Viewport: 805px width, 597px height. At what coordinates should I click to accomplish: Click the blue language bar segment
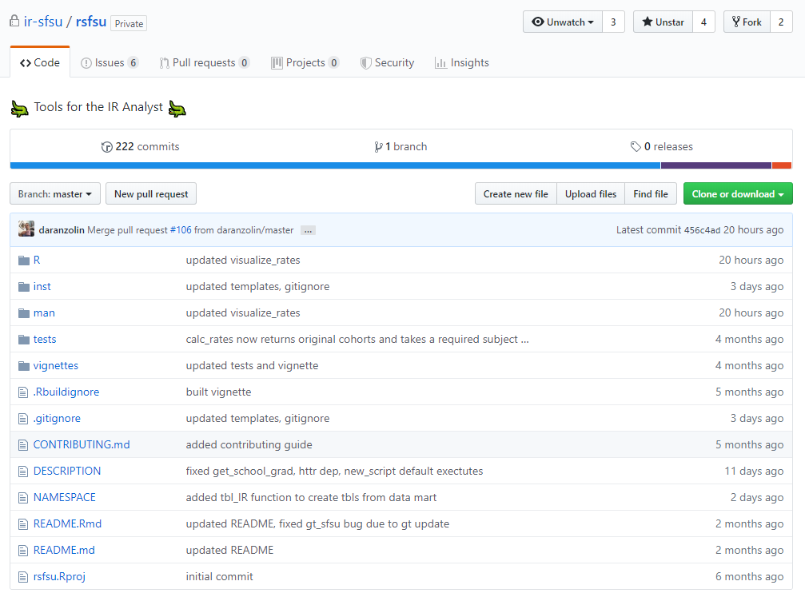(x=335, y=165)
